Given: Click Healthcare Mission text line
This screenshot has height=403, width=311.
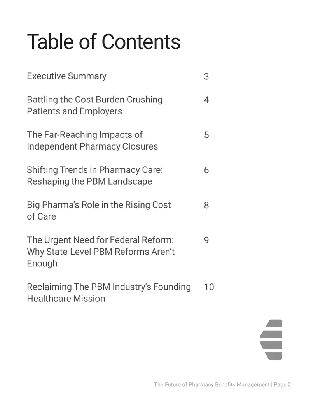Looking at the screenshot, I should tap(66, 299).
